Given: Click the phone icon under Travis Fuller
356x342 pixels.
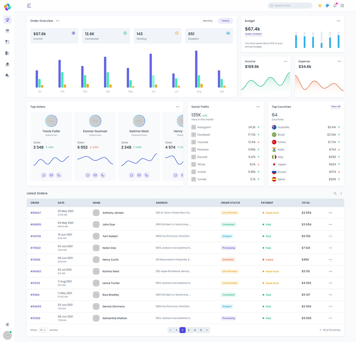Looking at the screenshot, I should (x=59, y=175).
